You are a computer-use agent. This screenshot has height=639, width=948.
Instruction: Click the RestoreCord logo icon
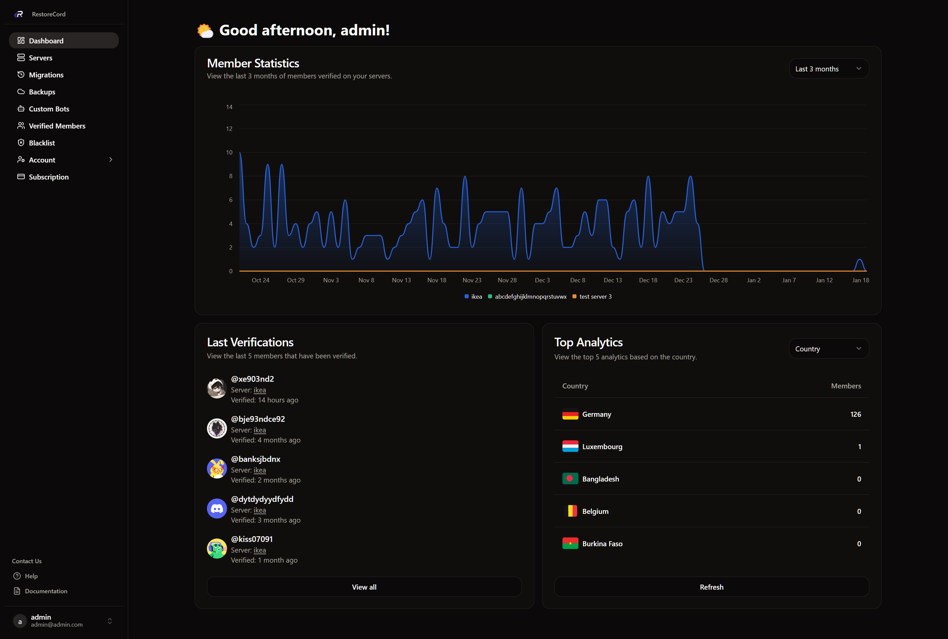(x=19, y=14)
